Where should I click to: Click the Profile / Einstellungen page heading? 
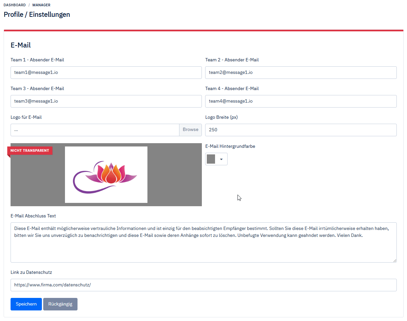[x=37, y=15]
